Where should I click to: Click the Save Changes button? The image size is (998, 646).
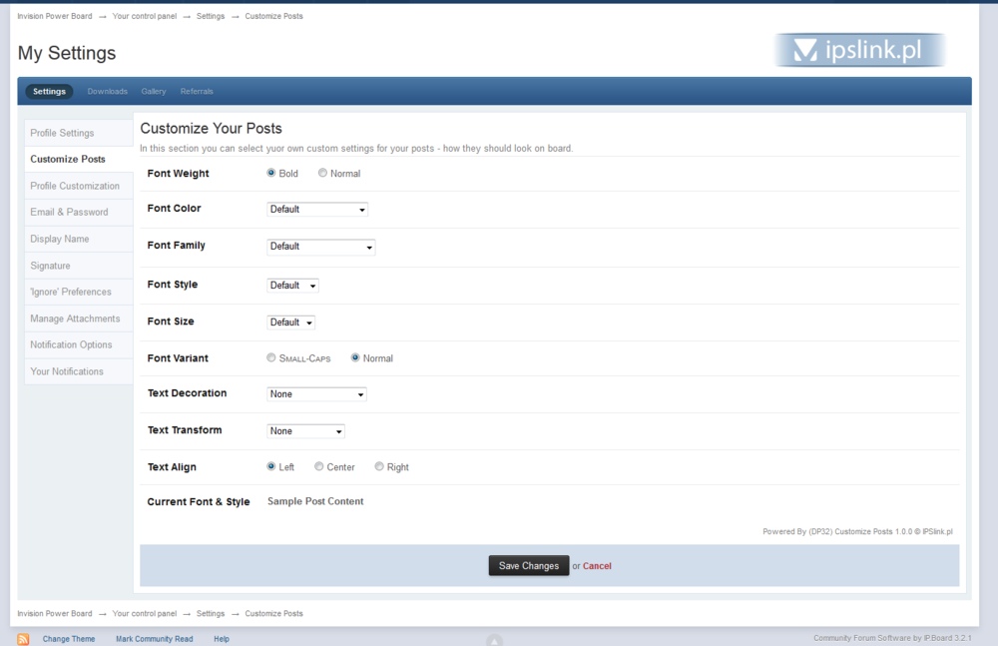[528, 566]
